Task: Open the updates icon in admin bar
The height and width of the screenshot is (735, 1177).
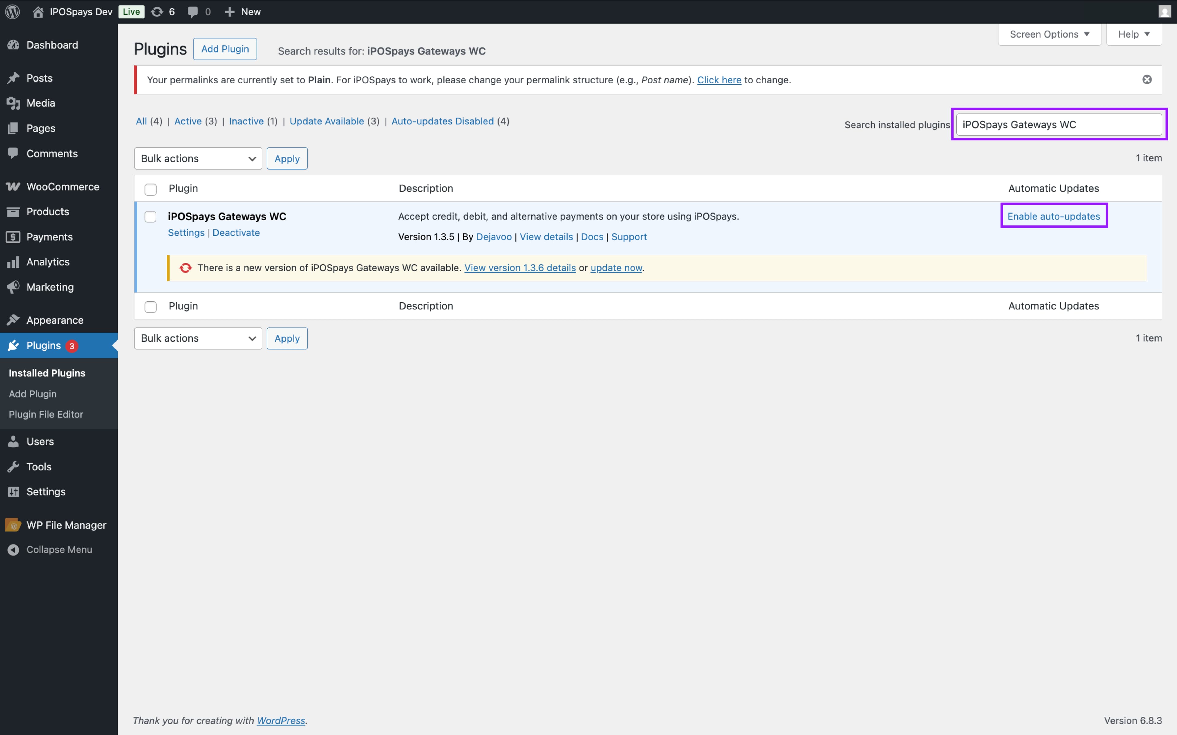Action: 157,12
